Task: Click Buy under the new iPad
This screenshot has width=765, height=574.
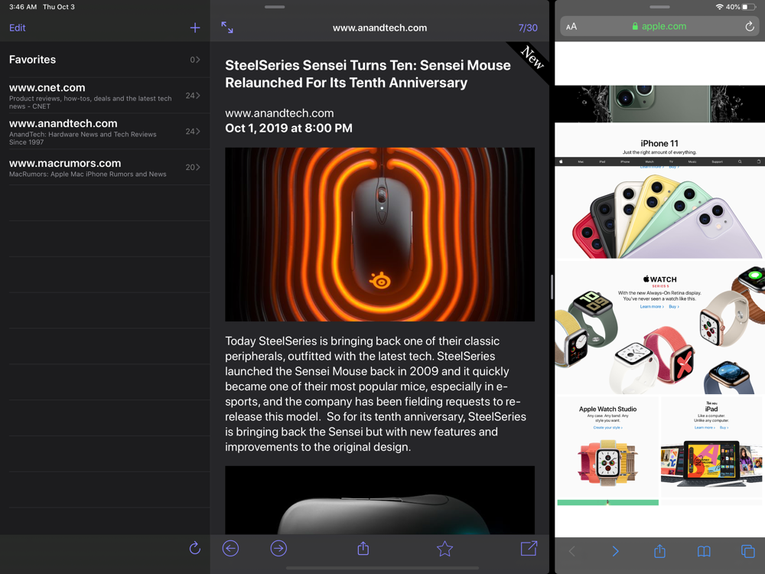Action: 724,428
